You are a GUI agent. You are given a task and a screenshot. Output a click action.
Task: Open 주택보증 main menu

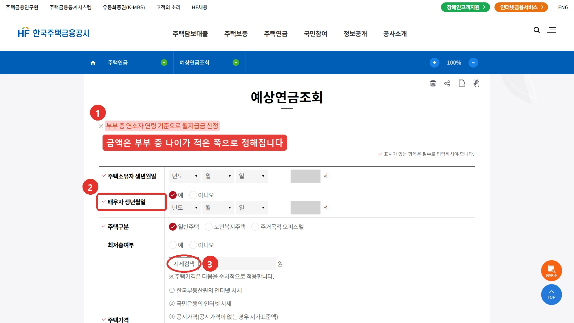(x=236, y=34)
